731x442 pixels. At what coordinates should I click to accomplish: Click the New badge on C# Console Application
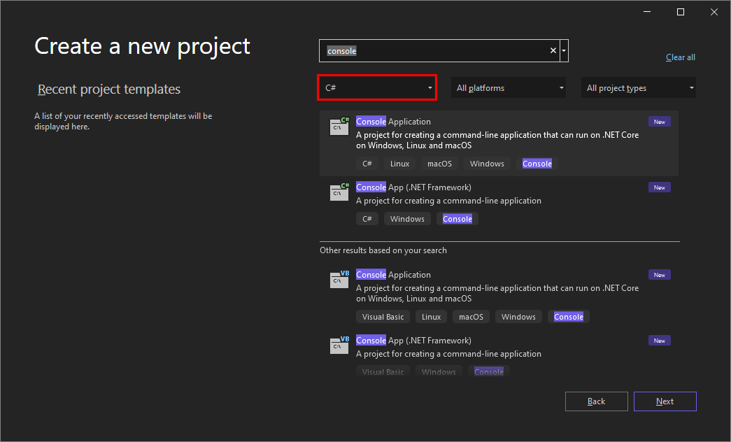click(x=659, y=122)
